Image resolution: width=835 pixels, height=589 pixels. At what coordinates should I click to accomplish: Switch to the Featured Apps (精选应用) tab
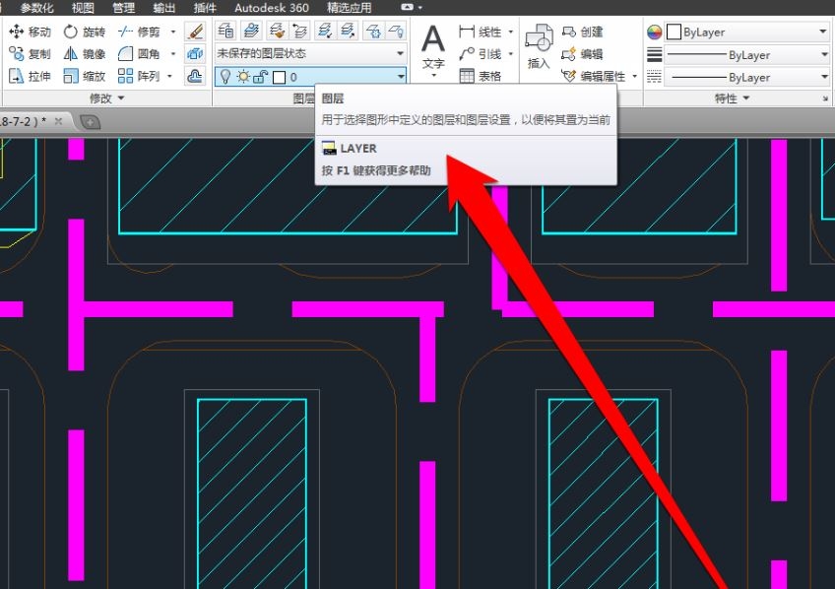[x=349, y=8]
